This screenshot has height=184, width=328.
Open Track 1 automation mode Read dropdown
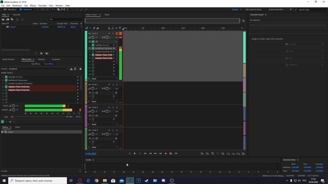click(x=104, y=79)
